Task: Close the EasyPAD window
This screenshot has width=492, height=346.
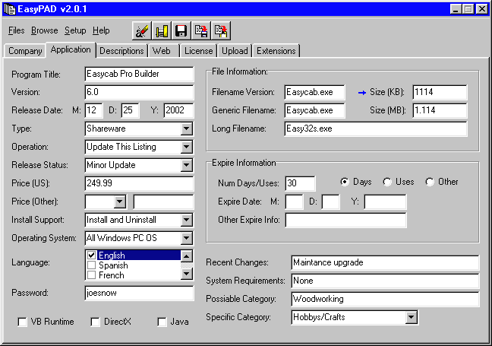Action: pyautogui.click(x=481, y=9)
